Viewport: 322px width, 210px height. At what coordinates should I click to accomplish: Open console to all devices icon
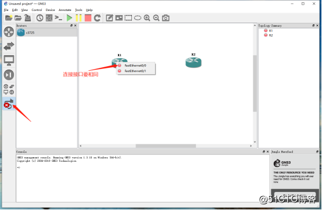click(x=58, y=18)
